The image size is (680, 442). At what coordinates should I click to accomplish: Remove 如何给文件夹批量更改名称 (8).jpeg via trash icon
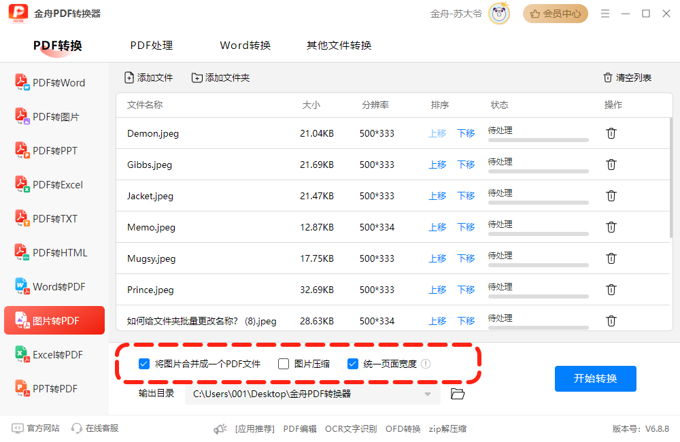pos(611,320)
